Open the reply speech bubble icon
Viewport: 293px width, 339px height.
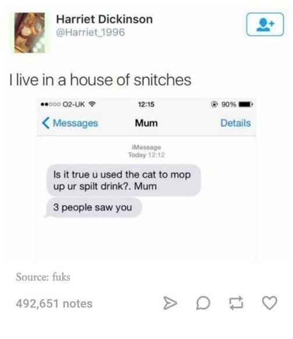point(203,303)
